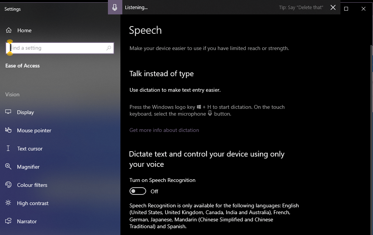Screen dimensions: 373x235
Task: Open the Home settings page
Action: pyautogui.click(x=25, y=30)
